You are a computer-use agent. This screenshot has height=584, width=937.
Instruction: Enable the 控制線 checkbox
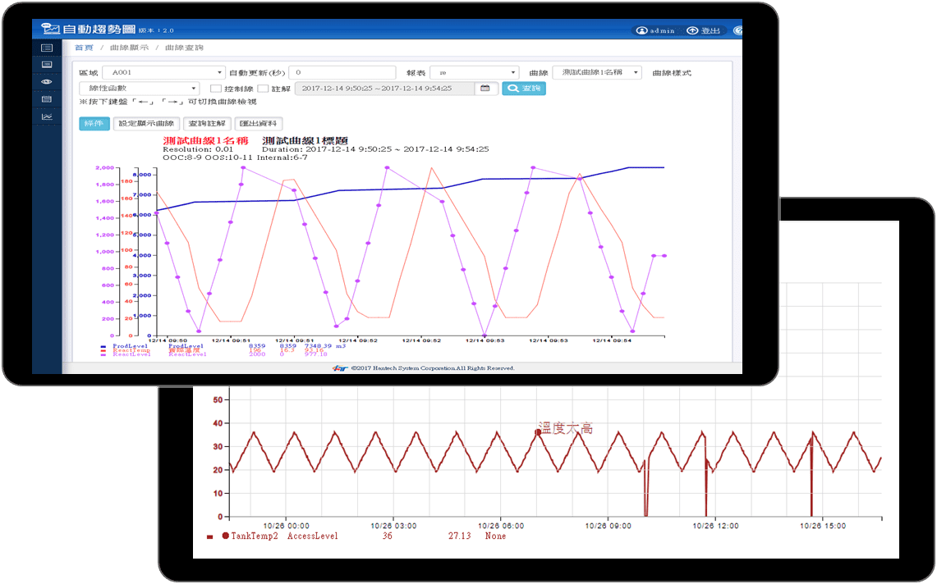(x=216, y=89)
